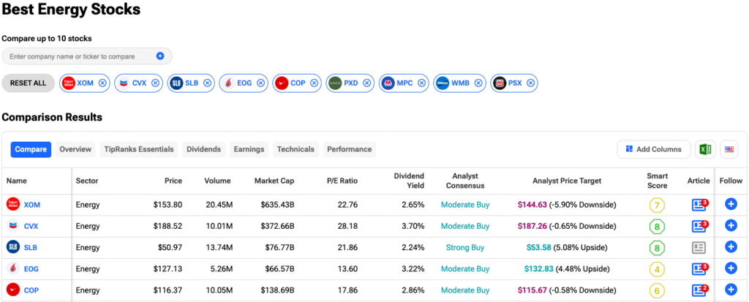749x302 pixels.
Task: Remove the WMB ticker chip
Action: (x=478, y=83)
